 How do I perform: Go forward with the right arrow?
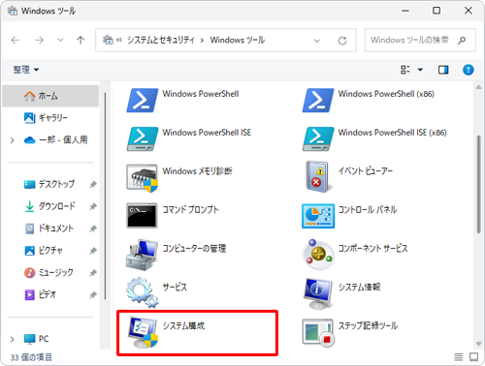click(40, 40)
